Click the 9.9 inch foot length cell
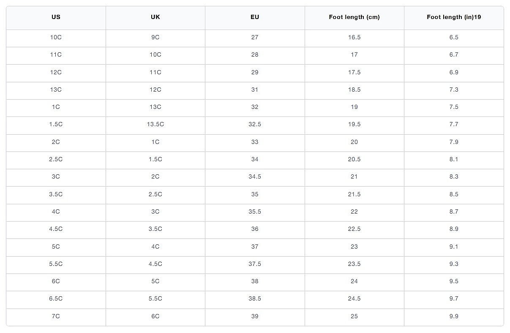This screenshot has height=333, width=510. point(454,316)
